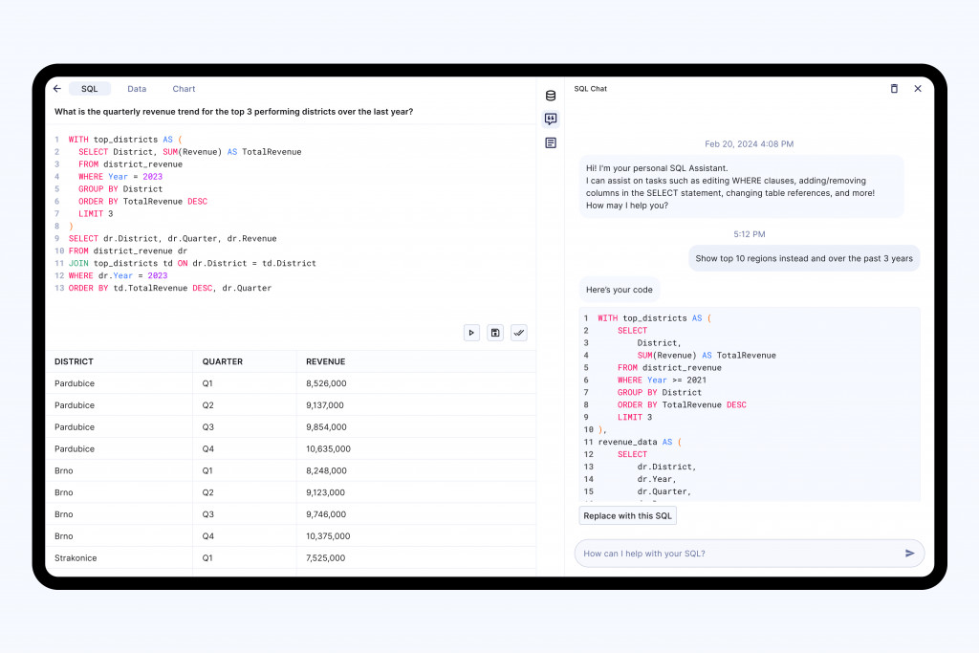Select the SQL Chat sidebar icon
979x653 pixels.
(551, 120)
